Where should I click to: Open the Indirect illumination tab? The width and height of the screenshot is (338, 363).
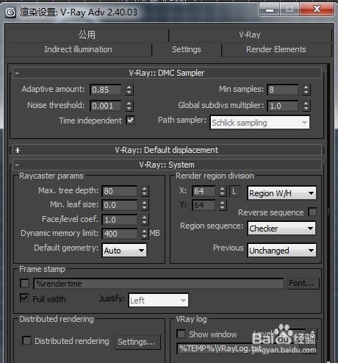point(79,49)
